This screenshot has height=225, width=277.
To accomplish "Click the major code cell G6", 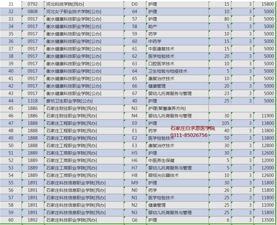I will coord(135,220).
